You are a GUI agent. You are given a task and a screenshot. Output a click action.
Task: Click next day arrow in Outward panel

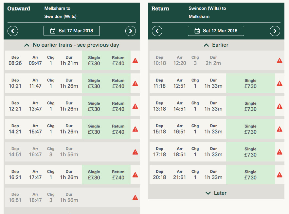pyautogui.click(x=130, y=31)
